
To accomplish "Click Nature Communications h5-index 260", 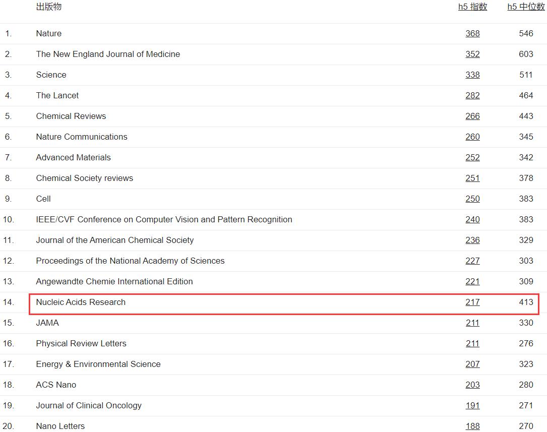I will [x=472, y=137].
